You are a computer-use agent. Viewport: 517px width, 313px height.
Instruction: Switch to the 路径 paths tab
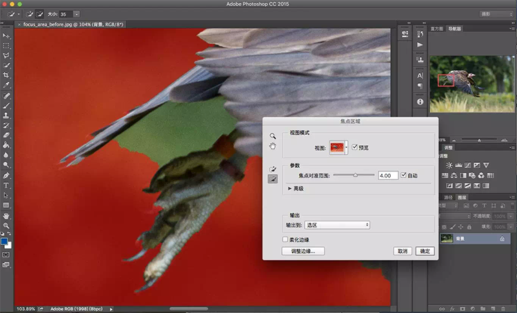point(448,197)
